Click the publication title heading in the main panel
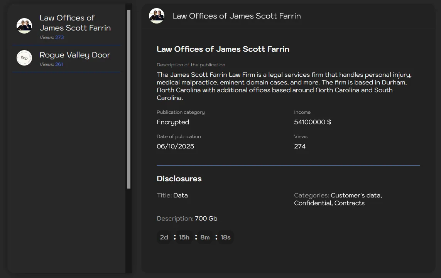 click(223, 49)
